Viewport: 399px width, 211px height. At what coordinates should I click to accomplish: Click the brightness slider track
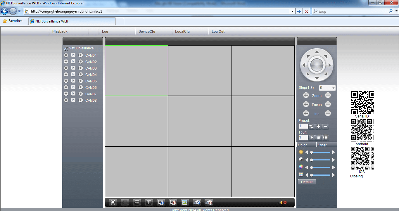(321, 152)
